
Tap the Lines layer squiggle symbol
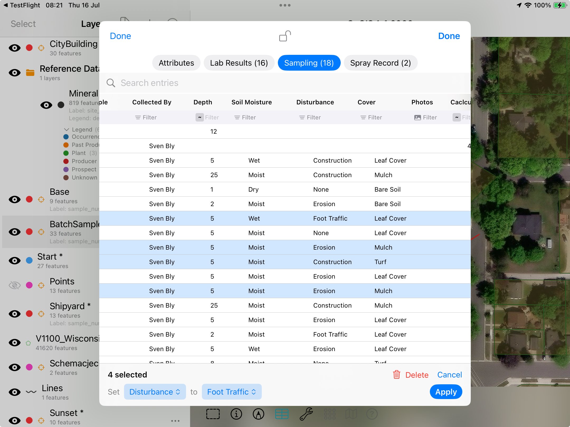click(x=31, y=392)
